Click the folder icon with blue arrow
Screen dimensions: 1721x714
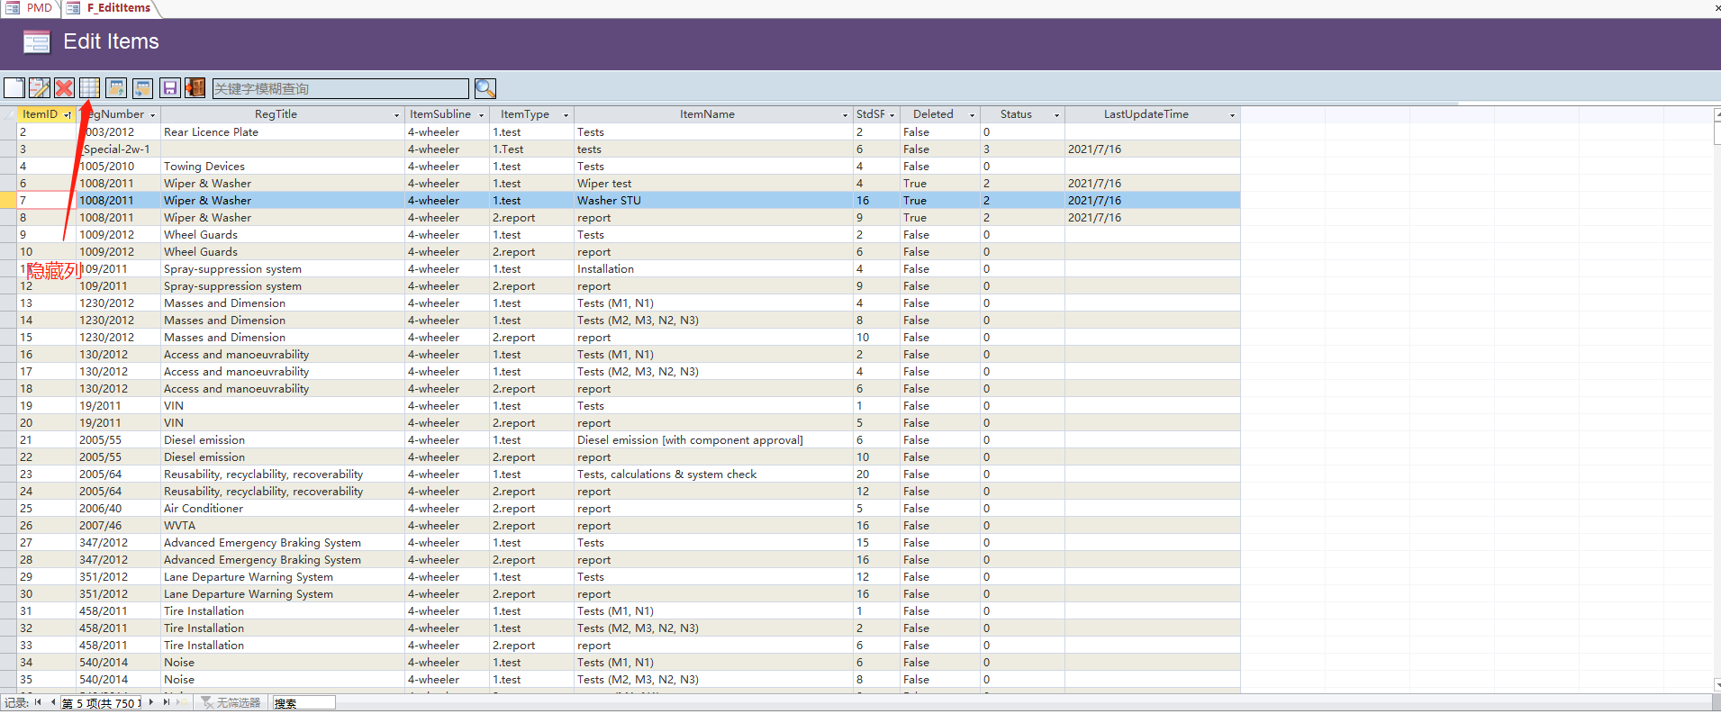tap(142, 88)
